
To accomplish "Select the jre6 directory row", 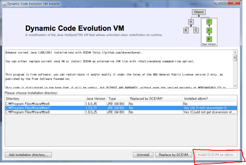I will pyautogui.click(x=121, y=104).
